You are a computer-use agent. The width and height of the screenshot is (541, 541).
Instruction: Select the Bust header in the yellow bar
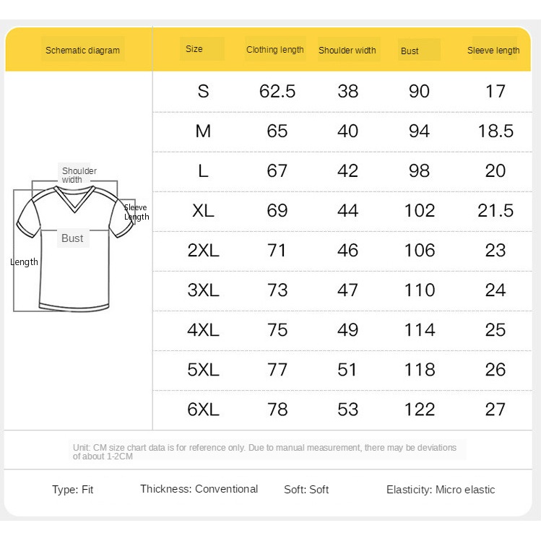point(410,51)
